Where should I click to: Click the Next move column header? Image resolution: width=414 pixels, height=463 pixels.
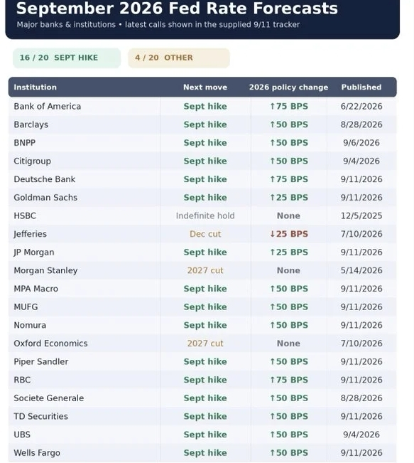(205, 87)
